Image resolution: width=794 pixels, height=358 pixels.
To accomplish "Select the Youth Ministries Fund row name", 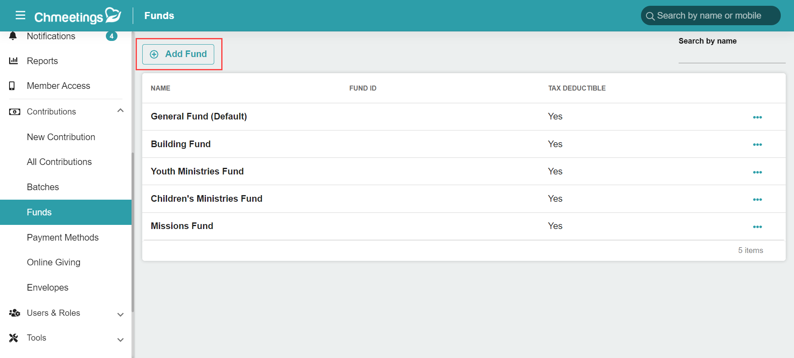I will (x=197, y=171).
